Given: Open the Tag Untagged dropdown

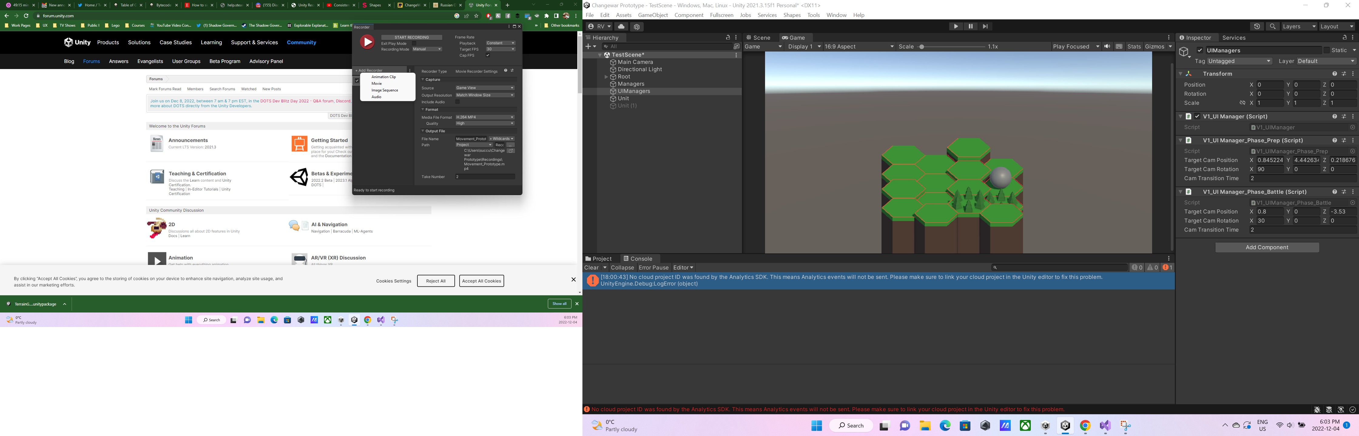Looking at the screenshot, I should [x=1239, y=61].
